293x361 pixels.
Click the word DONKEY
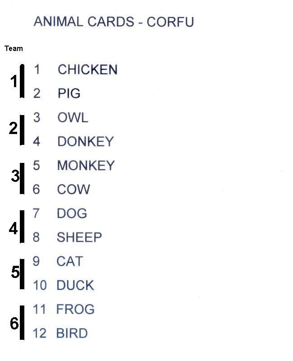point(86,141)
